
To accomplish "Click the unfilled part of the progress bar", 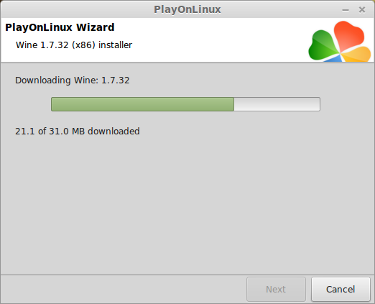I will click(277, 104).
